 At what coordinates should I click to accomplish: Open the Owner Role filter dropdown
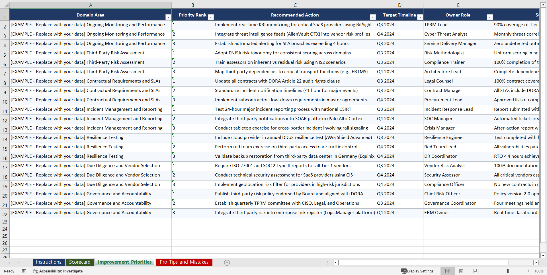pyautogui.click(x=489, y=17)
